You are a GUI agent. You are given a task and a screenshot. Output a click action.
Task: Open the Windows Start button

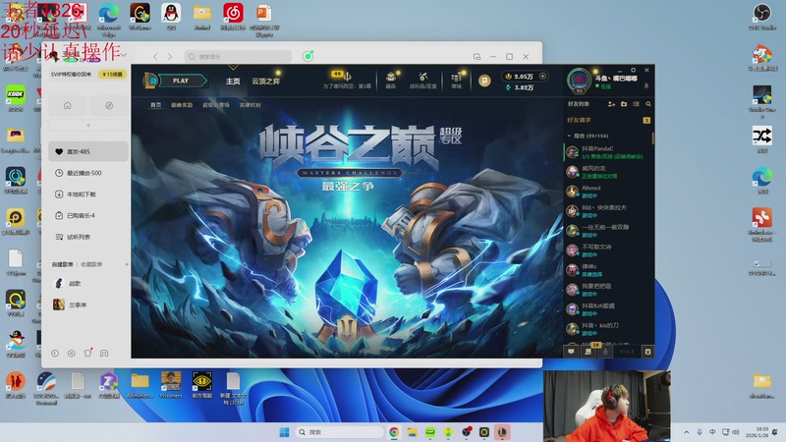[x=284, y=432]
